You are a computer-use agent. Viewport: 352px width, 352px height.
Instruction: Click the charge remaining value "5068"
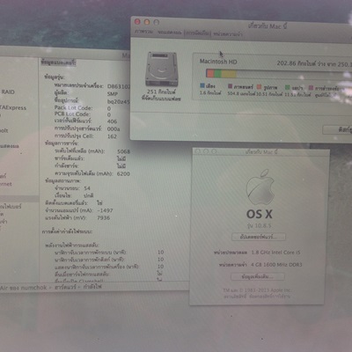(123, 151)
